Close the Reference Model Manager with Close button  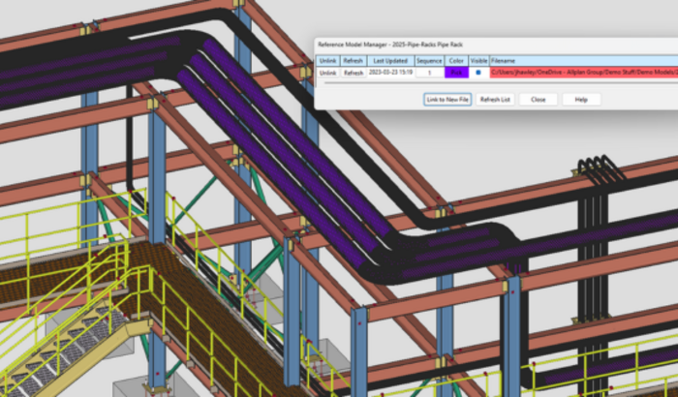(538, 100)
